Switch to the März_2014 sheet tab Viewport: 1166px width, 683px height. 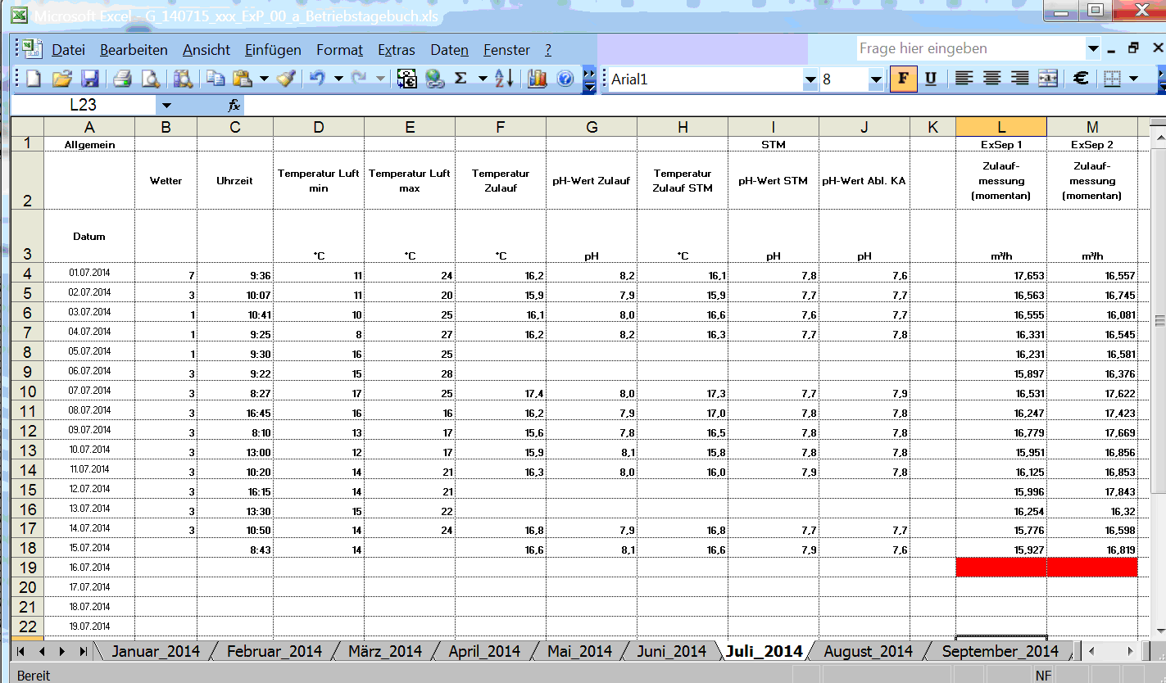point(385,651)
